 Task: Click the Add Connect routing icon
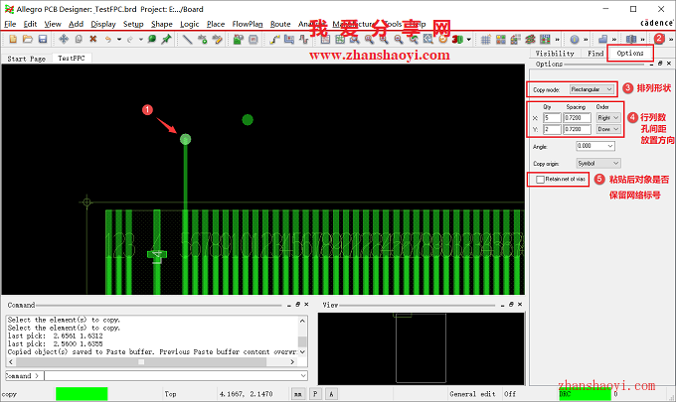pyautogui.click(x=274, y=39)
